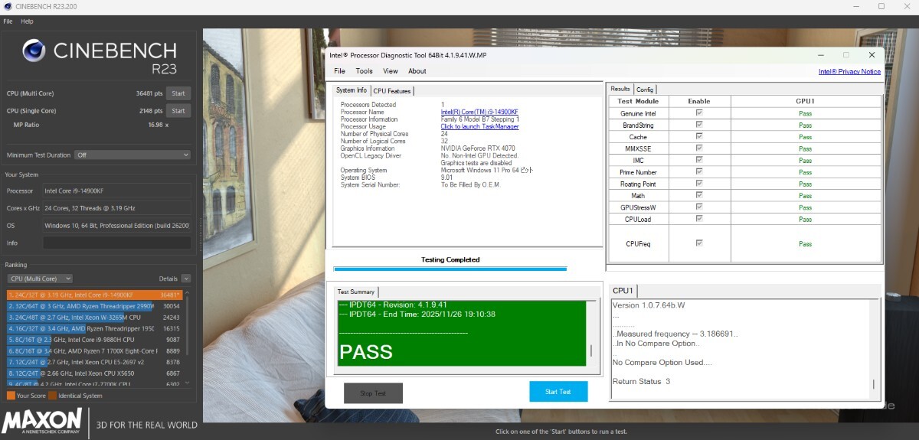
Task: Click the MAXON logo
Action: click(x=42, y=421)
